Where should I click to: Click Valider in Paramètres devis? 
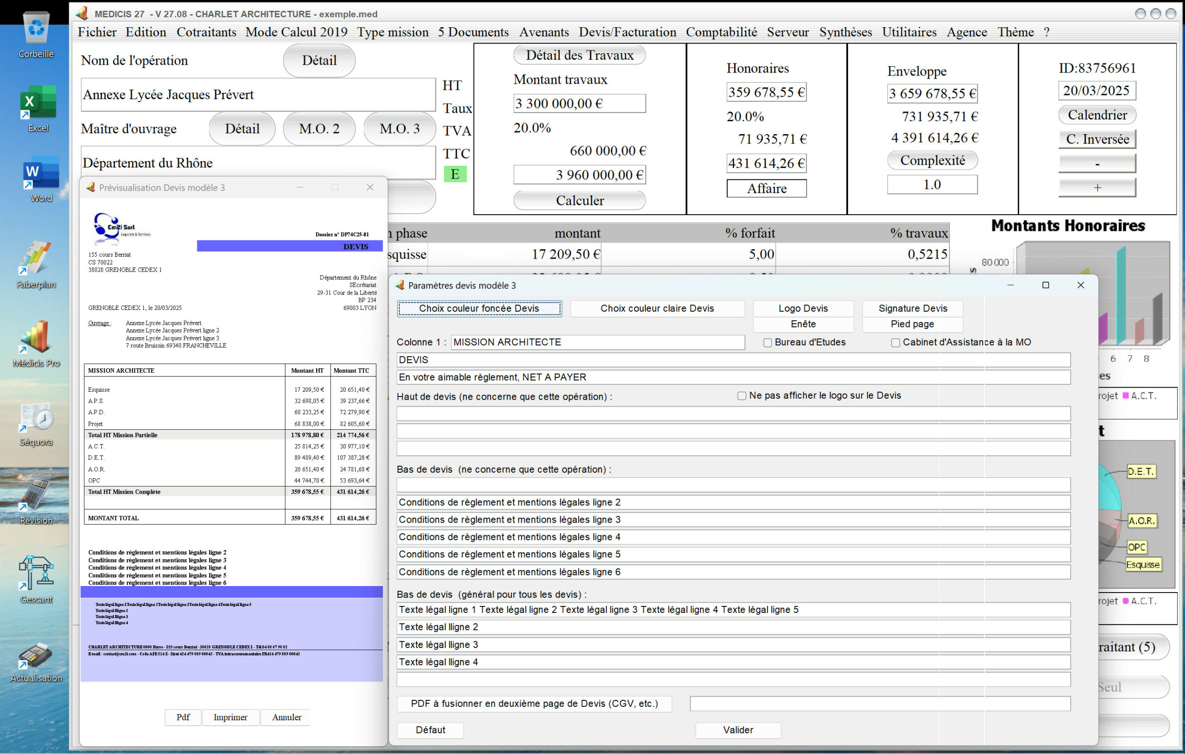click(x=738, y=730)
